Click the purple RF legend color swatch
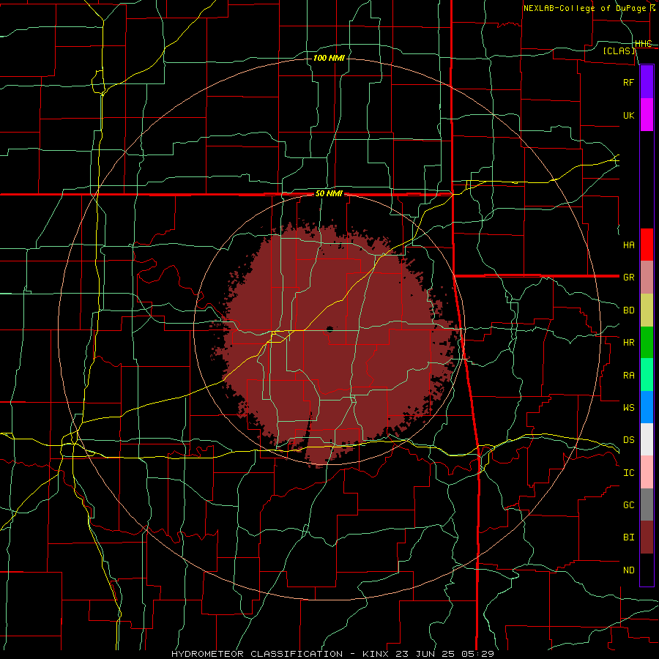This screenshot has width=659, height=659. pyautogui.click(x=647, y=82)
